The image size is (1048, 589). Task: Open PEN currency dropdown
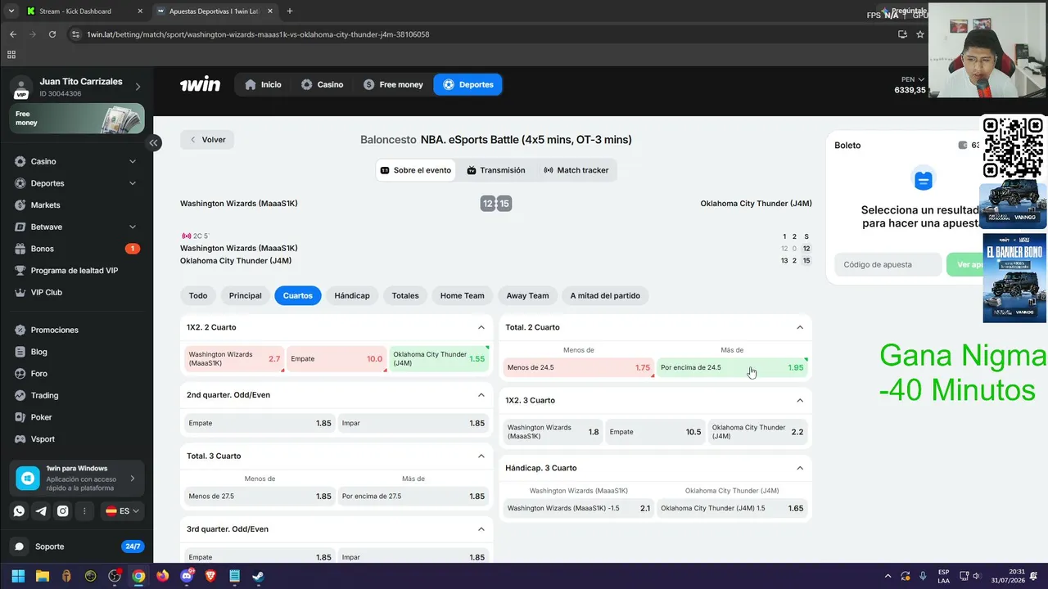pos(913,79)
